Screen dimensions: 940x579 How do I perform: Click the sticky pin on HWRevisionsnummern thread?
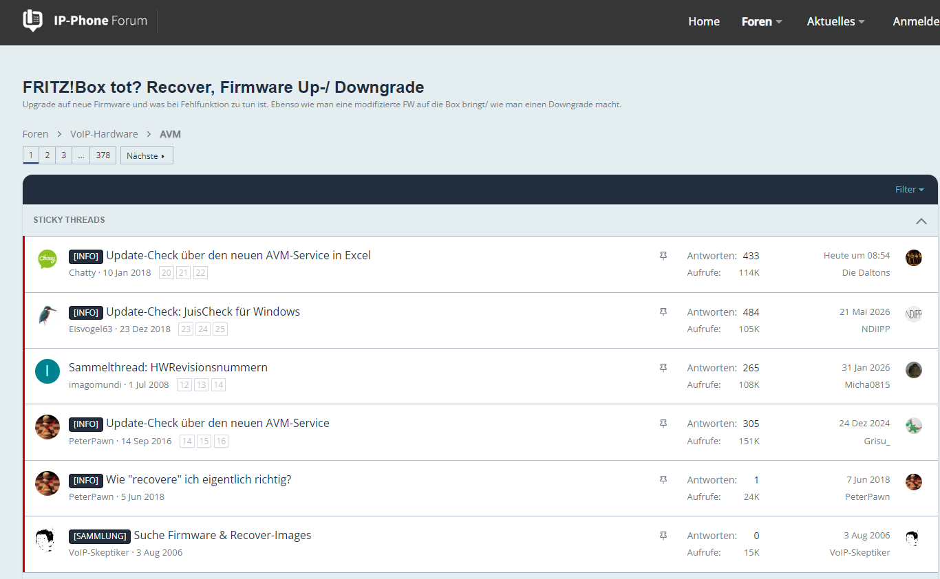[x=663, y=368]
